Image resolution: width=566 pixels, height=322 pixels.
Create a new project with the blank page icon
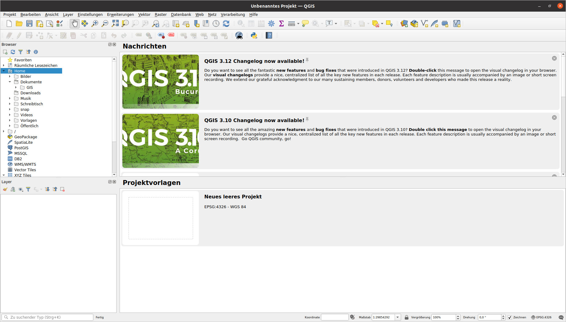coord(9,24)
